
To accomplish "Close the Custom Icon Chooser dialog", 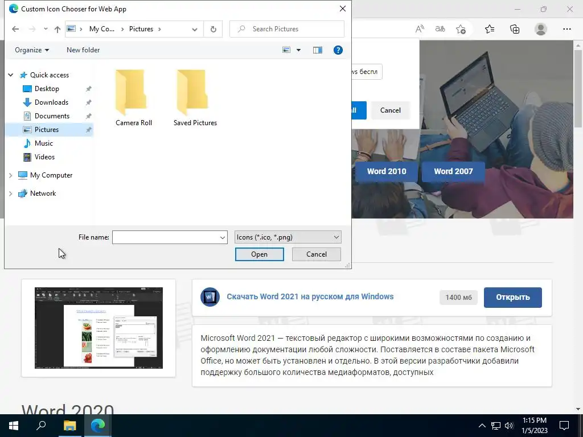I will point(342,9).
